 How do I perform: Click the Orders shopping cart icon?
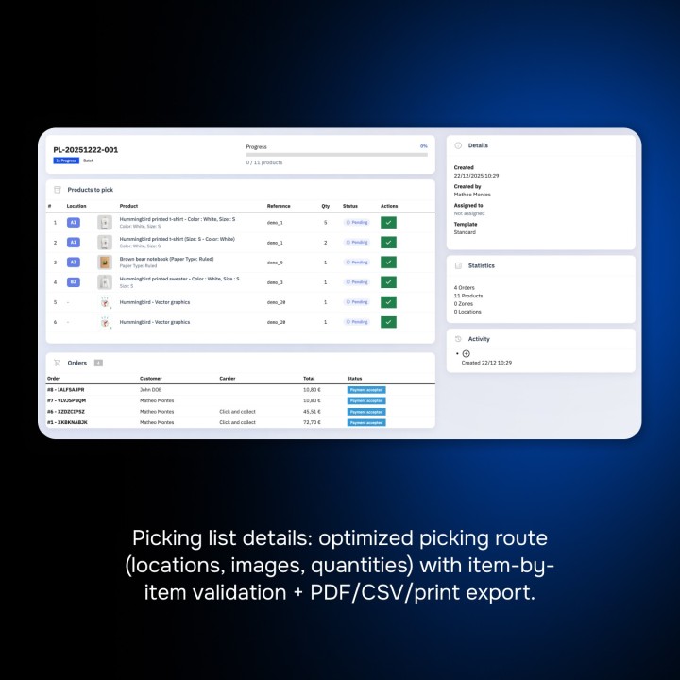pos(58,363)
